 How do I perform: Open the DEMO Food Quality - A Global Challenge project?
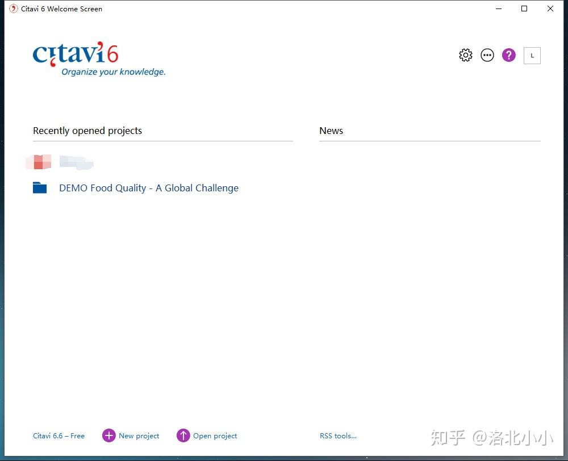pos(148,187)
